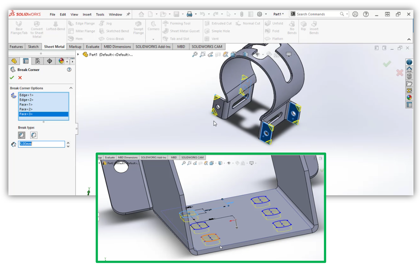This screenshot has height=269, width=420.
Task: Open the Save dropdown arrow
Action: click(183, 14)
